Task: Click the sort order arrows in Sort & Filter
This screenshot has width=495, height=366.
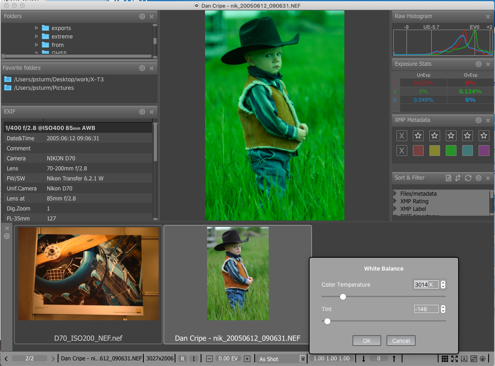Action: (458, 178)
